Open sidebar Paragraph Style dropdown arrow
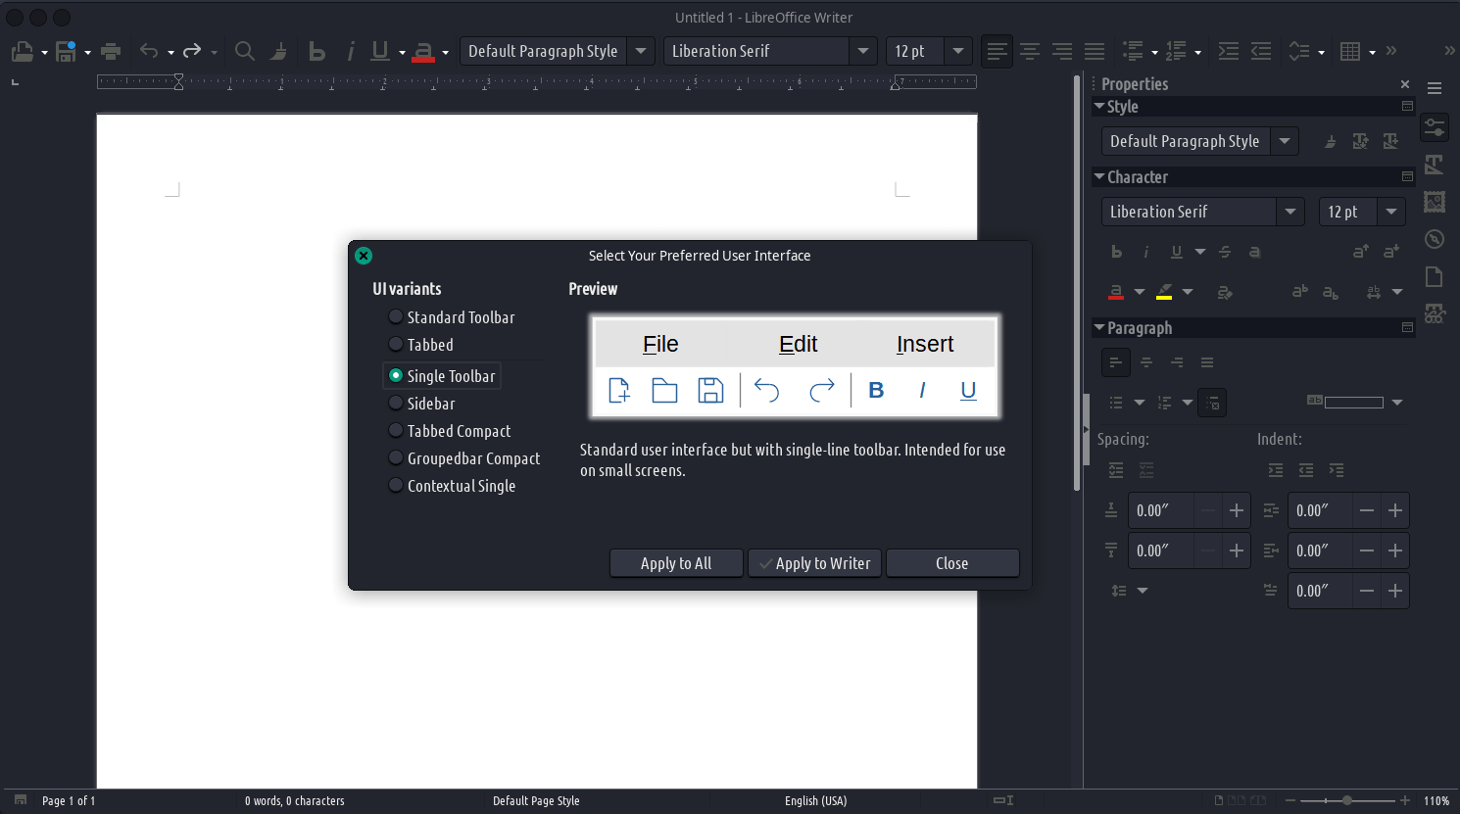 click(x=1285, y=141)
